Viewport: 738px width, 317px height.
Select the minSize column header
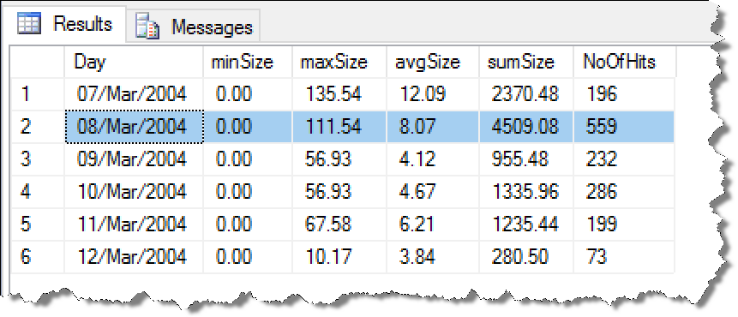248,62
